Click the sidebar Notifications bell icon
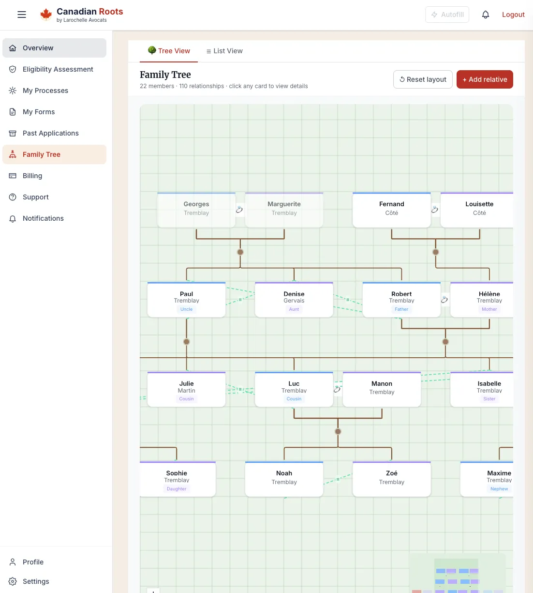 tap(13, 218)
